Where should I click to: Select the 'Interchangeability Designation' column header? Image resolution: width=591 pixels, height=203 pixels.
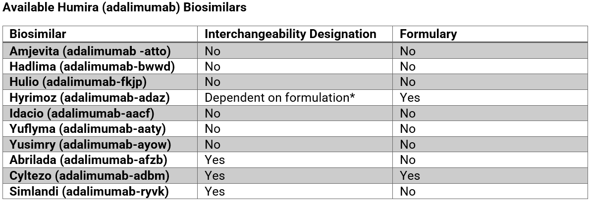[290, 34]
